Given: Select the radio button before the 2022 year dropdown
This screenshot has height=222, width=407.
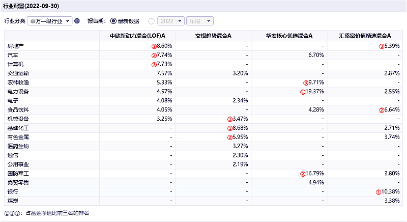Looking at the screenshot, I should pyautogui.click(x=151, y=21).
